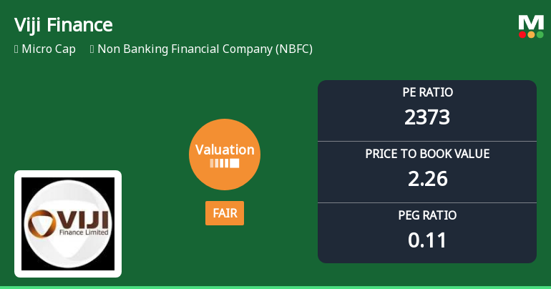The width and height of the screenshot is (551, 289).
Task: Click the PRICE TO BOOK VALUE heading
Action: [x=427, y=154]
